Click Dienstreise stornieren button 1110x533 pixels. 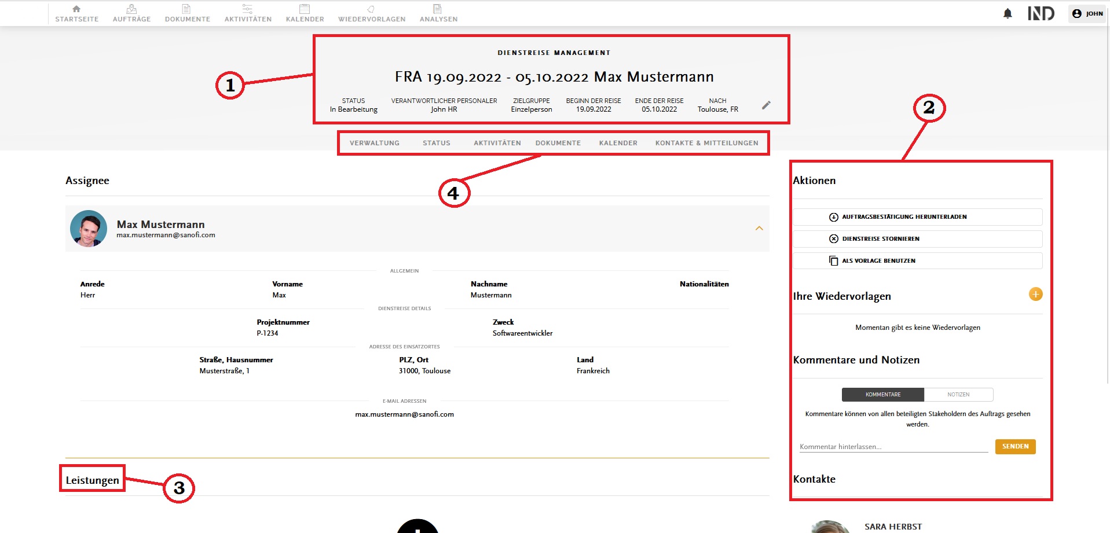917,239
